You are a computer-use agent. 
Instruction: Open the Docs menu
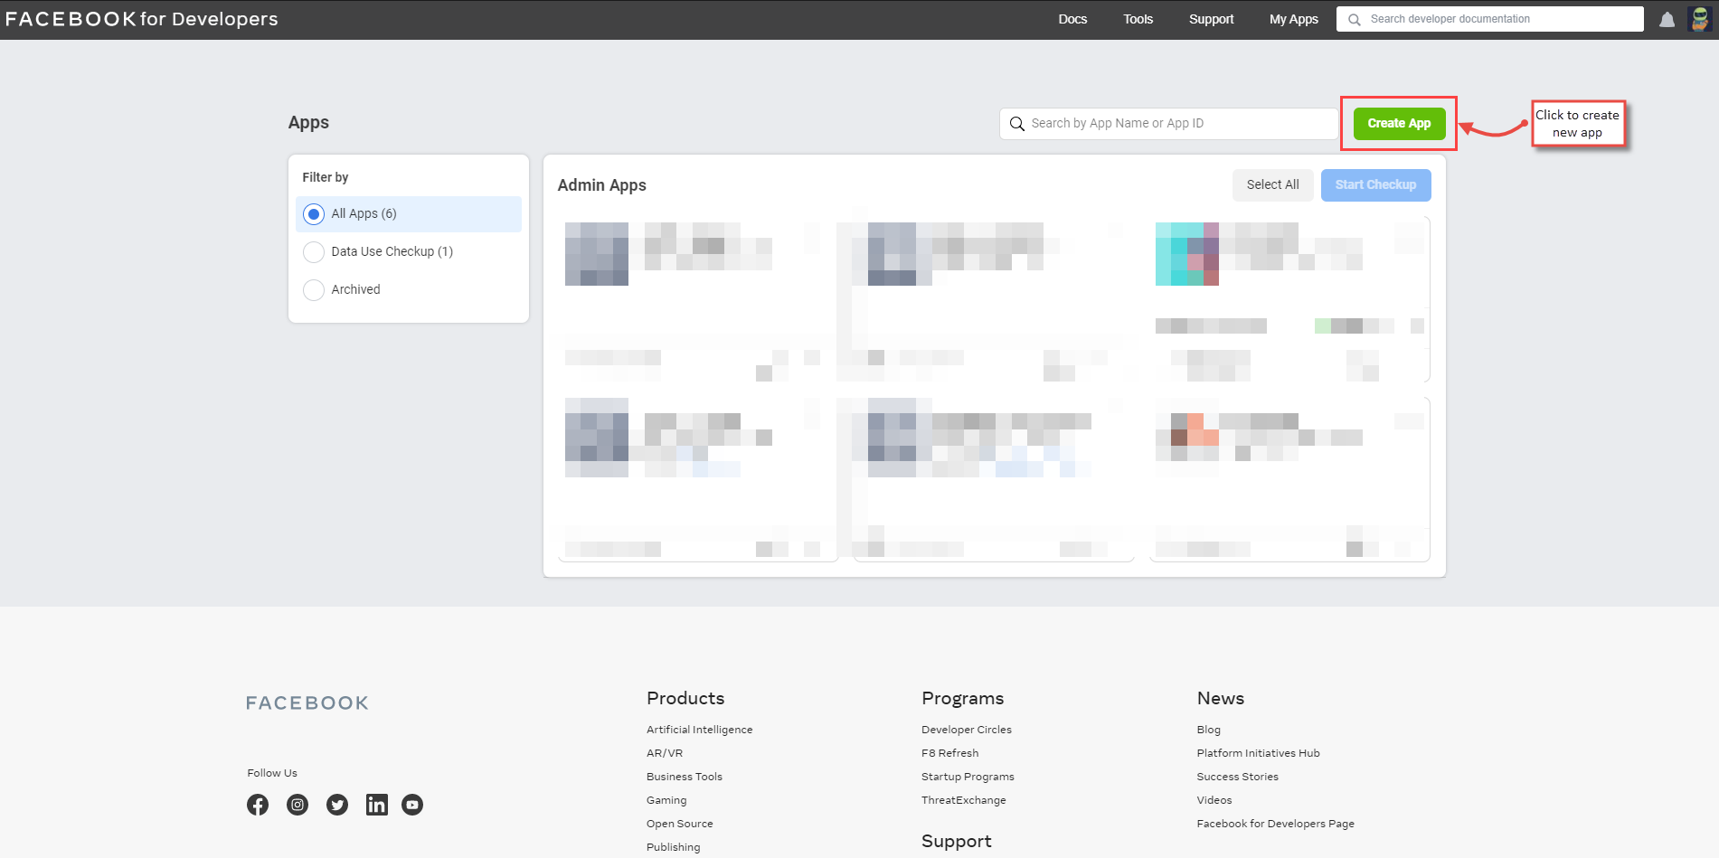click(x=1072, y=19)
